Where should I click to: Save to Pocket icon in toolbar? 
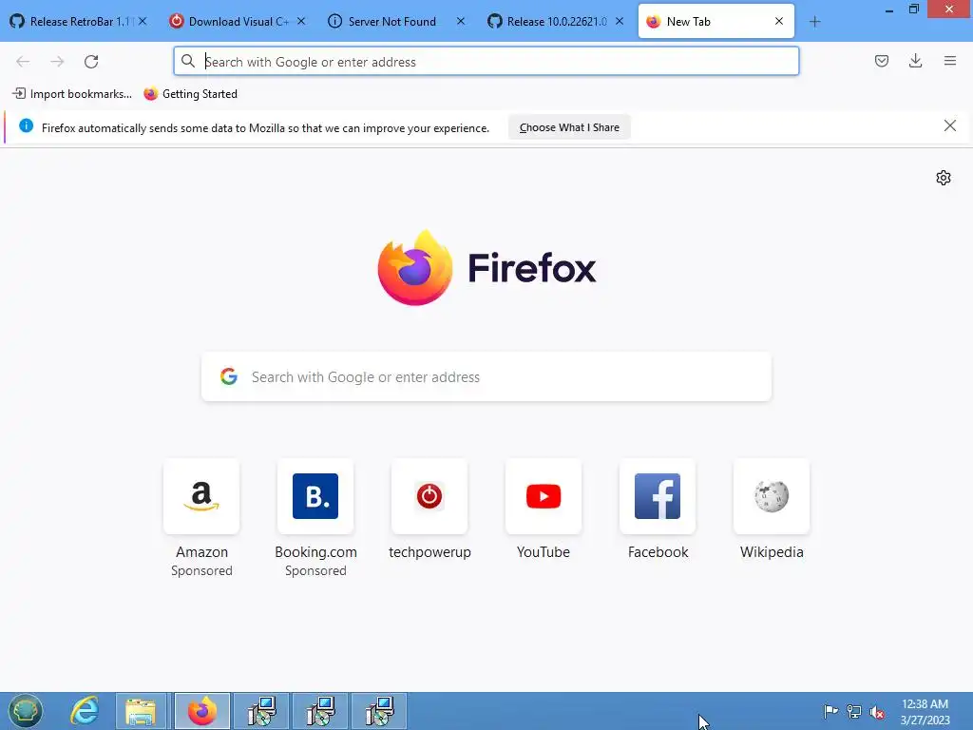click(x=882, y=61)
